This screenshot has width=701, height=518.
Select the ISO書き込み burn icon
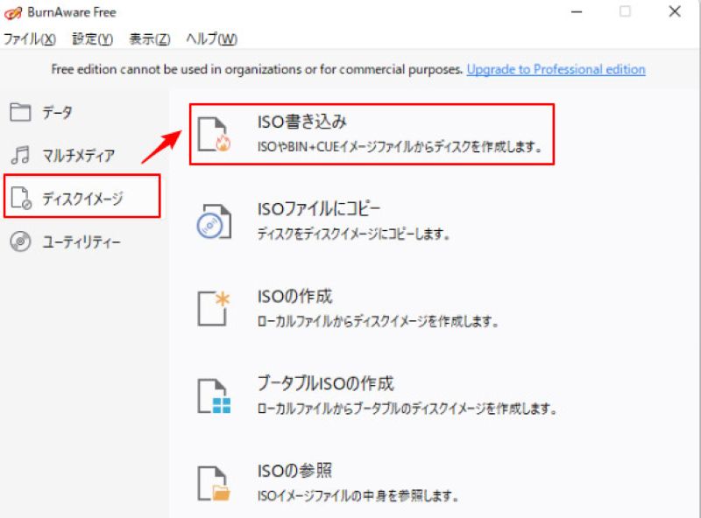[x=213, y=132]
